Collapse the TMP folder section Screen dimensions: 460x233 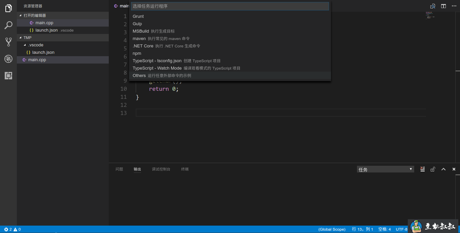click(x=63, y=38)
